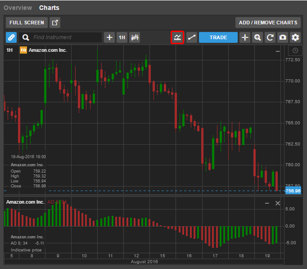Open the indicators/studies icon

(178, 37)
